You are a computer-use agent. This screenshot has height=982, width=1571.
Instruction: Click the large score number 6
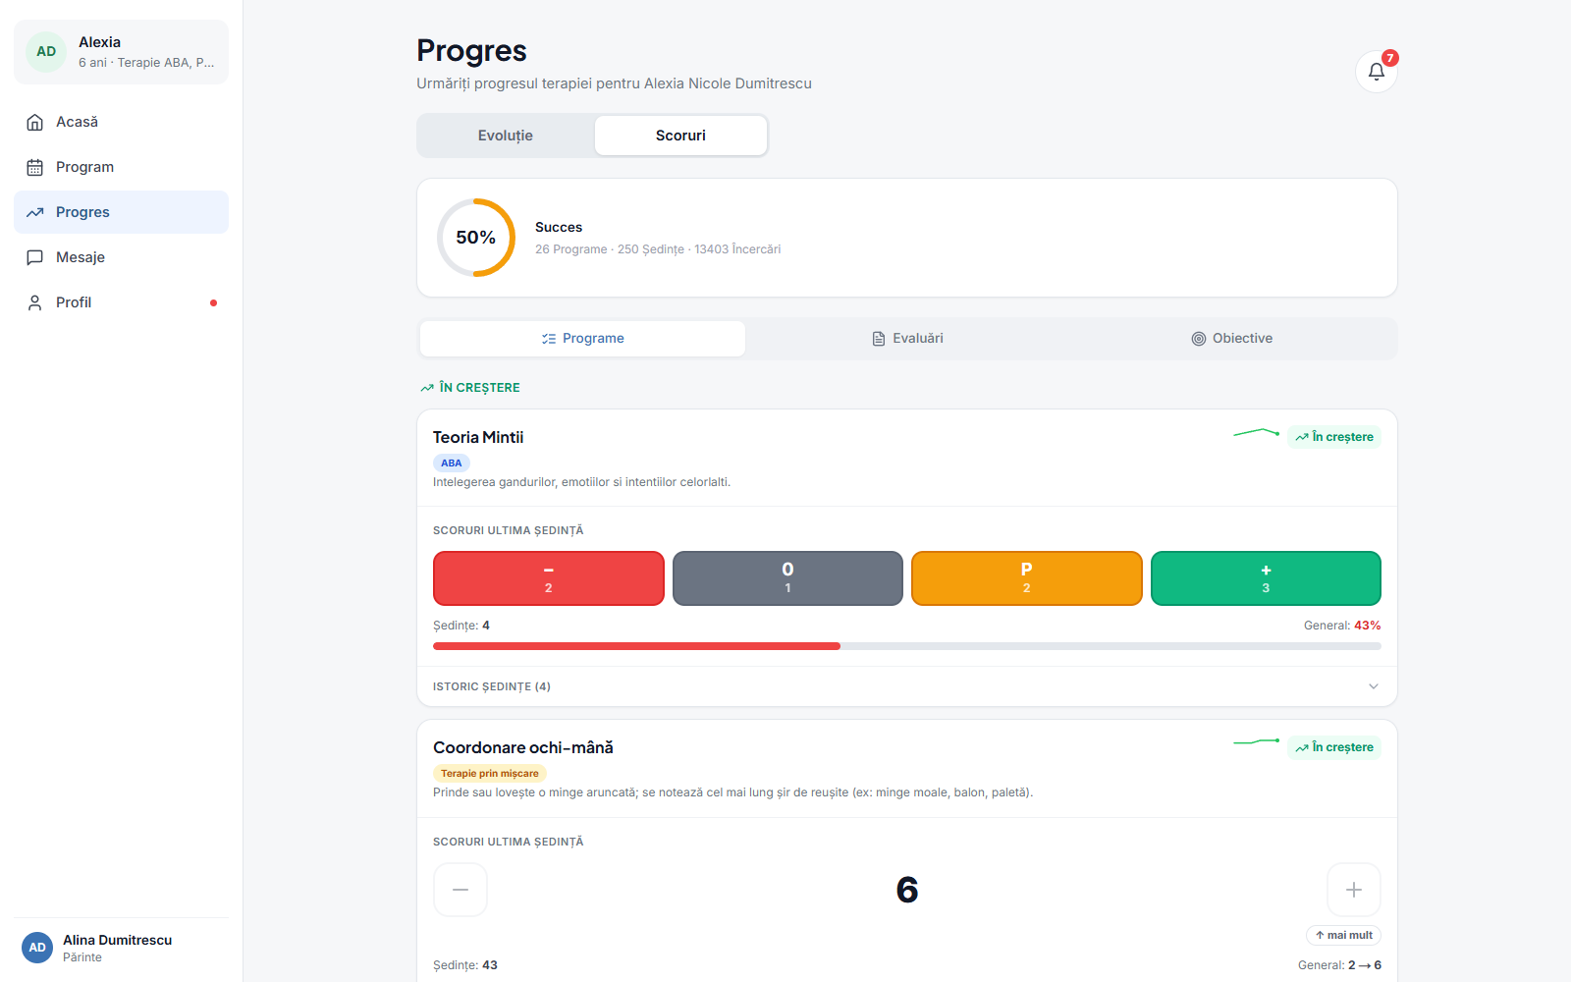907,890
